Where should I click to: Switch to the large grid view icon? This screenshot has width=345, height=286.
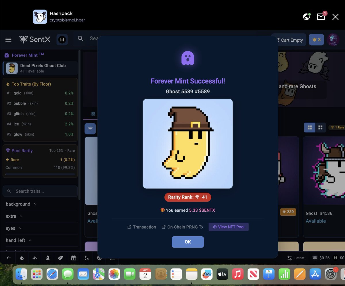pyautogui.click(x=310, y=127)
